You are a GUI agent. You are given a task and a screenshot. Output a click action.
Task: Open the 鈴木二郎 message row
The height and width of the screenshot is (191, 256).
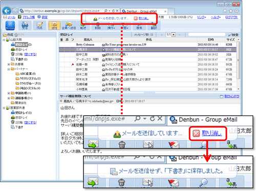[x=148, y=74]
